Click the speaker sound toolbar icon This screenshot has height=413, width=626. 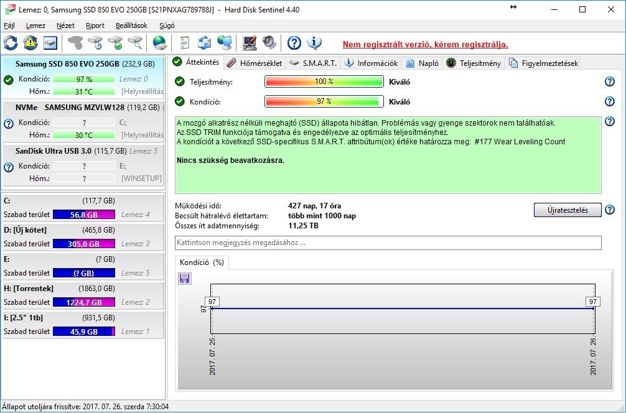point(269,43)
